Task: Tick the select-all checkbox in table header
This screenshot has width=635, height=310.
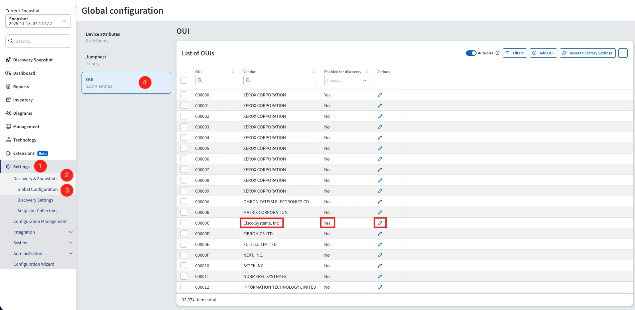Action: click(x=184, y=80)
